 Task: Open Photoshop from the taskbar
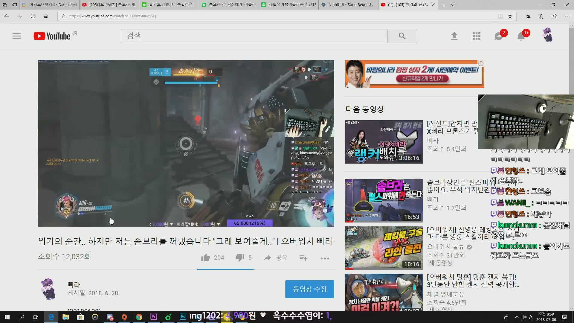click(x=183, y=317)
